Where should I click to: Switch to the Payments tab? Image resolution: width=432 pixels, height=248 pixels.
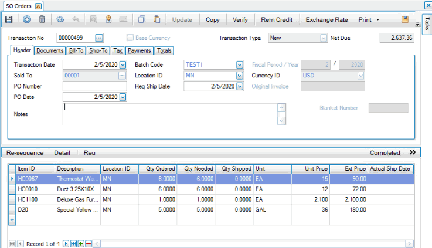[140, 51]
